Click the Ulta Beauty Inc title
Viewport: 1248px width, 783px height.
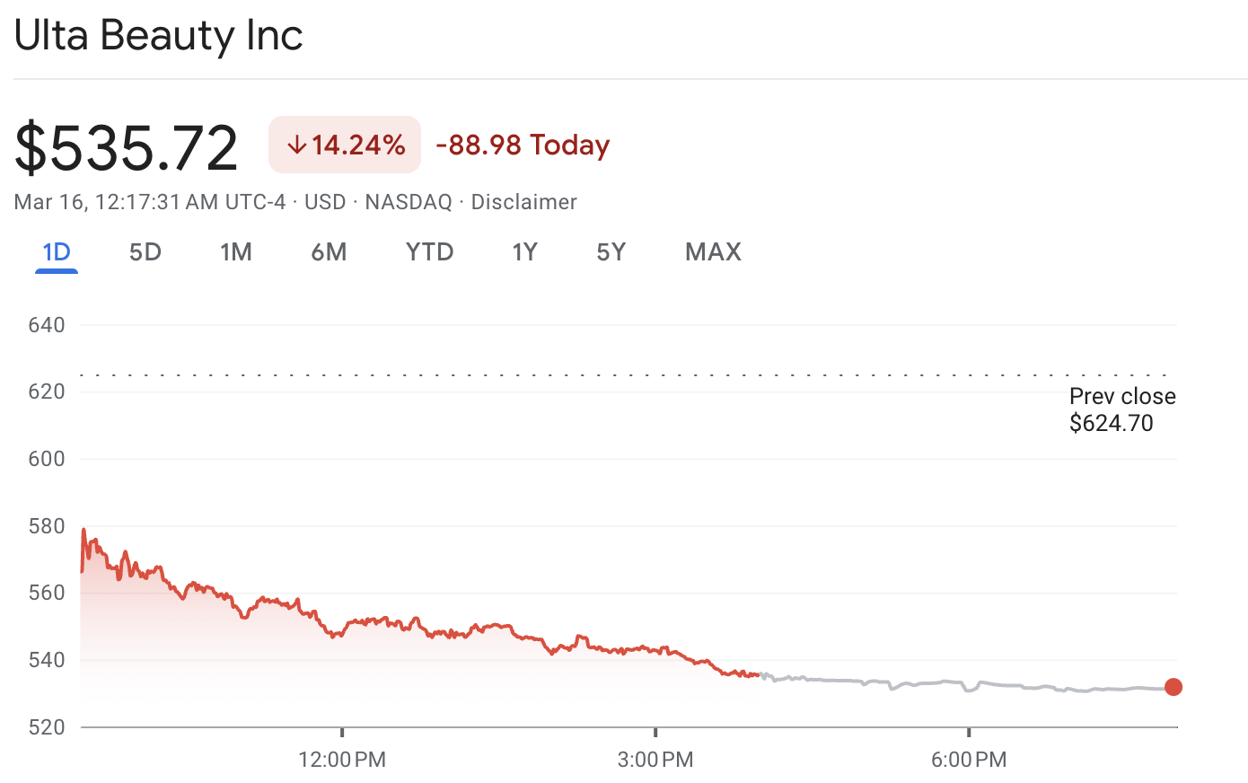[x=158, y=36]
